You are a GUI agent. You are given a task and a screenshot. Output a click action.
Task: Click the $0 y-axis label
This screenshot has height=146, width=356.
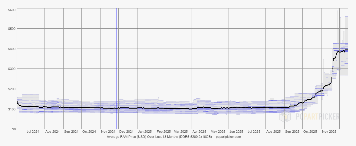pos(14,129)
